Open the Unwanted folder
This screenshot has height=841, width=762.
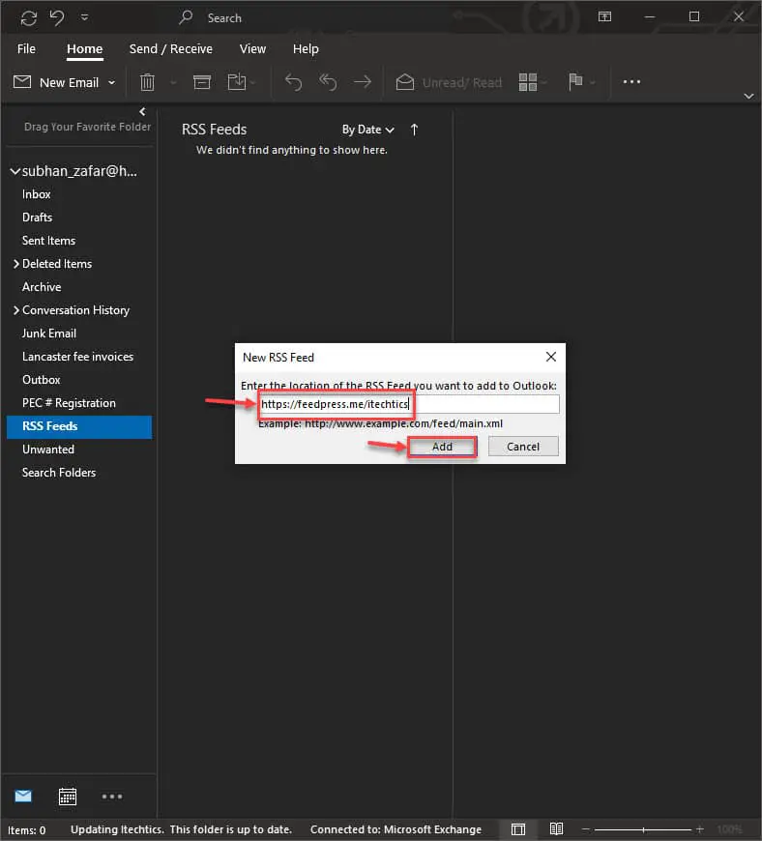48,449
